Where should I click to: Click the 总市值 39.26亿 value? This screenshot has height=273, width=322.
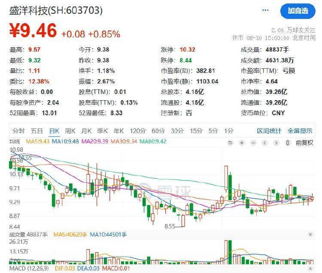(276, 92)
